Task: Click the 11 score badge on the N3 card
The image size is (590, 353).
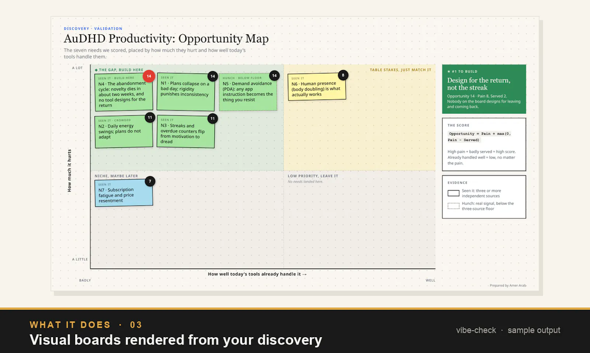Action: (212, 119)
